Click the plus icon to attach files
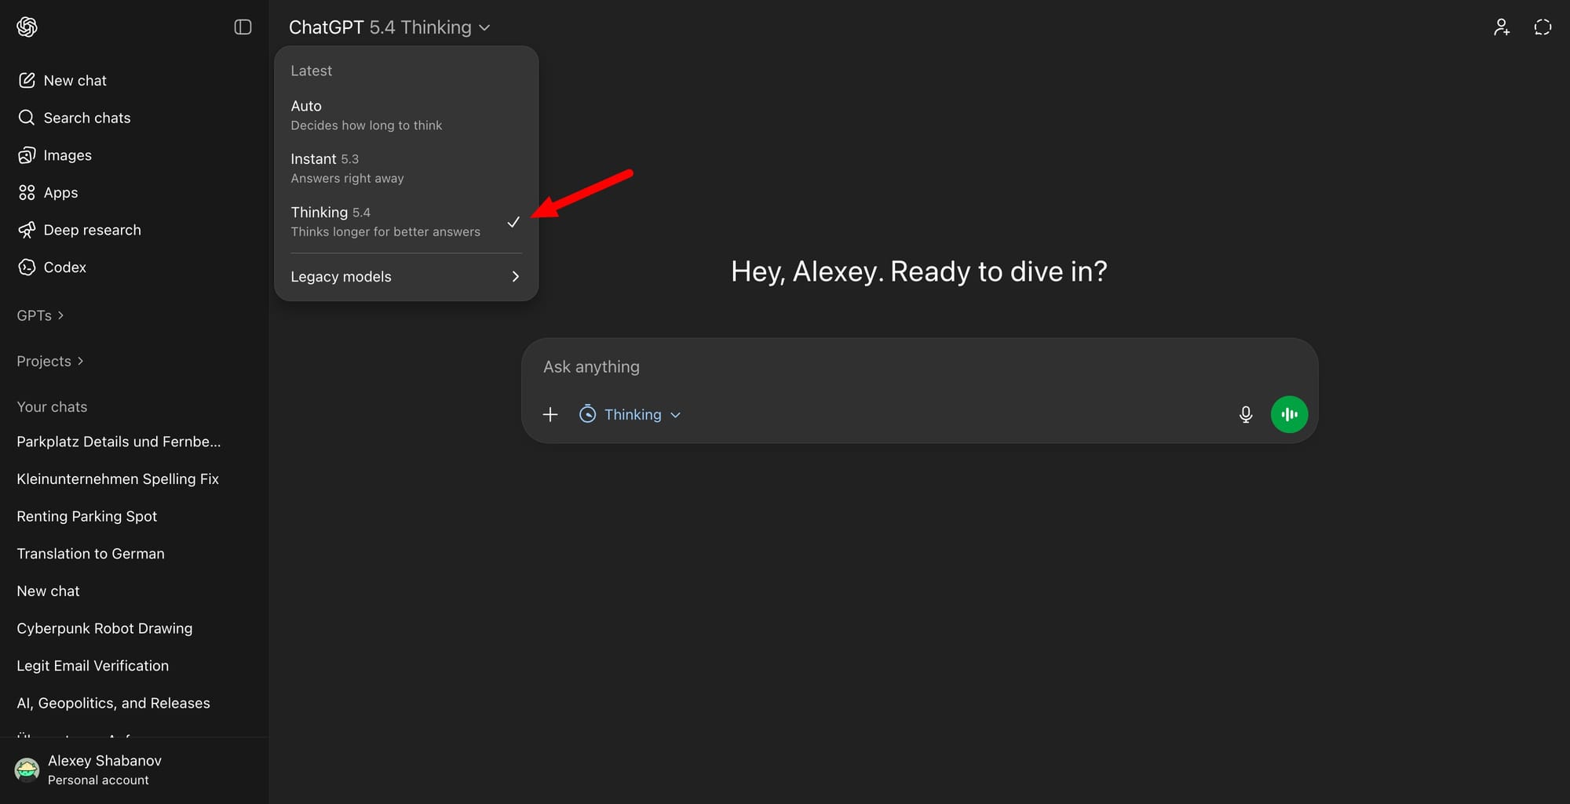1570x804 pixels. click(550, 414)
